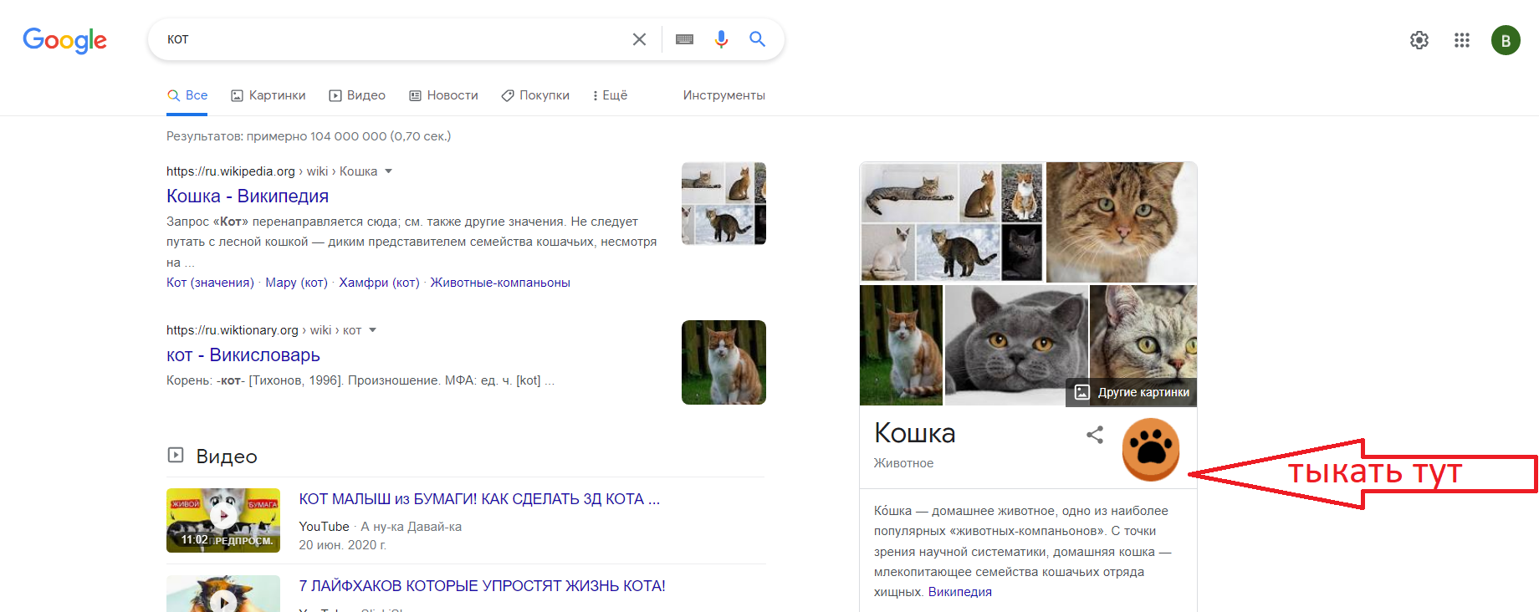Image resolution: width=1539 pixels, height=612 pixels.
Task: Open the orange-white cat by fence image
Action: (901, 344)
